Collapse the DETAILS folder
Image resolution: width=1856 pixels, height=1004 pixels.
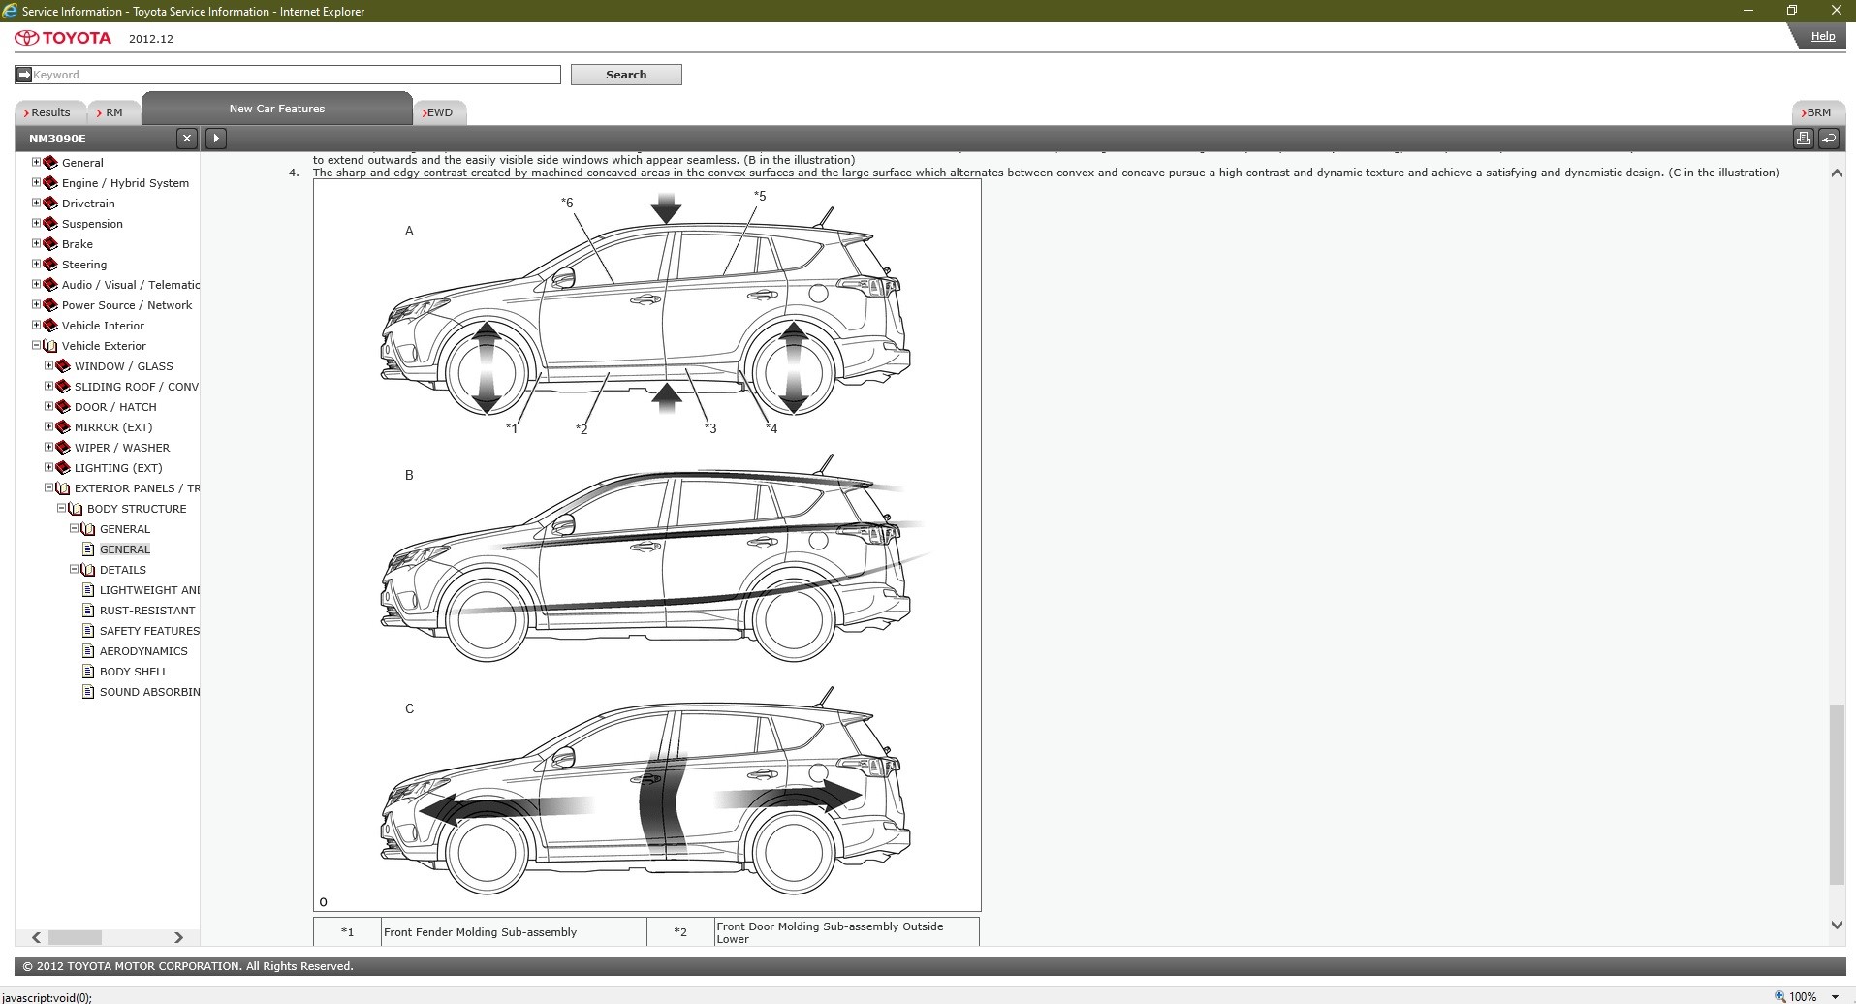74,569
